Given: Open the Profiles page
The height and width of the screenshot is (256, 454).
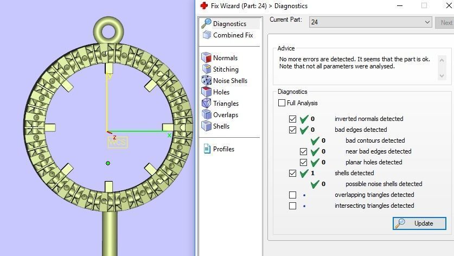Looking at the screenshot, I should (223, 149).
